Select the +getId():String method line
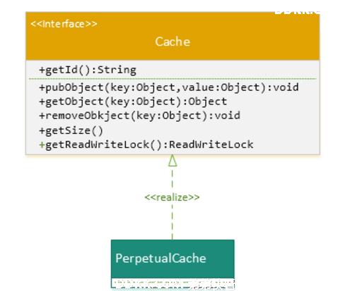The width and height of the screenshot is (345, 291). [x=88, y=70]
